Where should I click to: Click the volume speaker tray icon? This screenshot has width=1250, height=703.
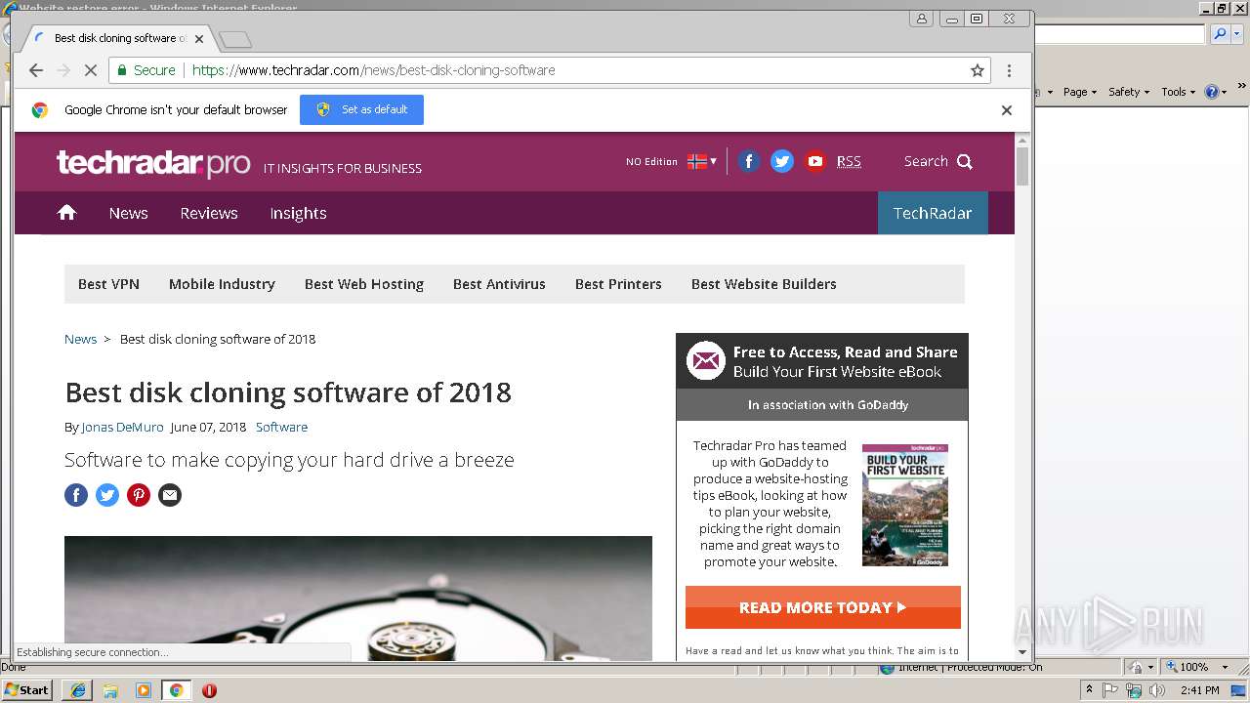coord(1157,690)
